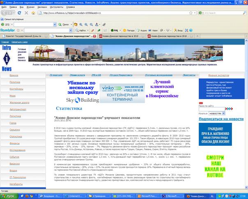This screenshot has width=248, height=199.
Task: Bookmark this page using the address bar star
Action: coord(191,13)
